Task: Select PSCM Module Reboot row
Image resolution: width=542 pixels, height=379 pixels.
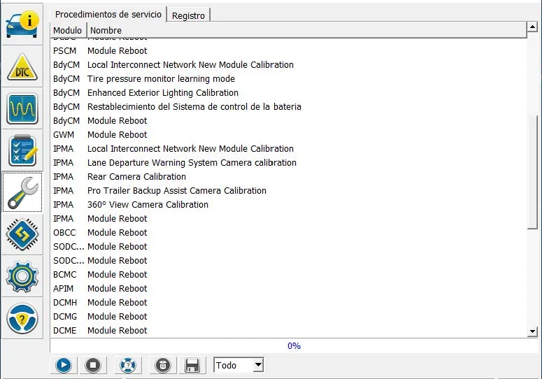Action: pyautogui.click(x=289, y=51)
